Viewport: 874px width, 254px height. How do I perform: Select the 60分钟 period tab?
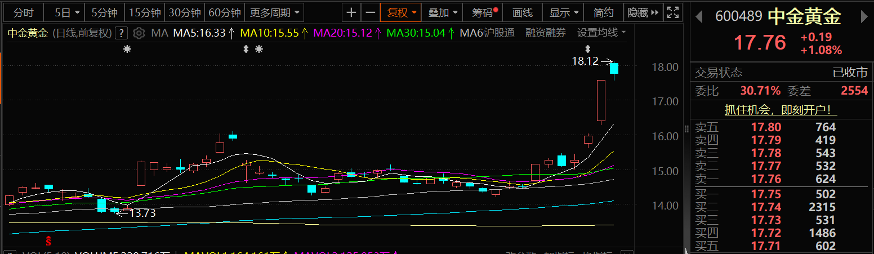[x=224, y=12]
